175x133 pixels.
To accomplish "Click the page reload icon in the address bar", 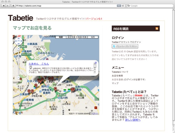I will (123, 6).
